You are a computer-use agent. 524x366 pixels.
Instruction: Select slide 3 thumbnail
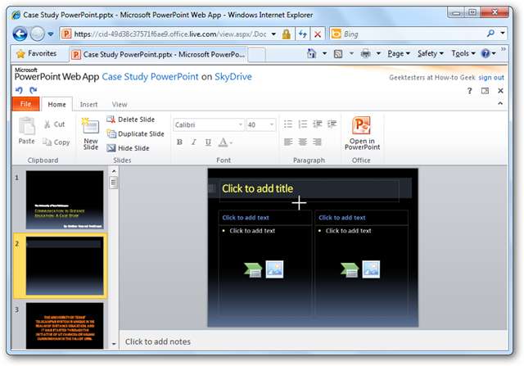tap(65, 325)
